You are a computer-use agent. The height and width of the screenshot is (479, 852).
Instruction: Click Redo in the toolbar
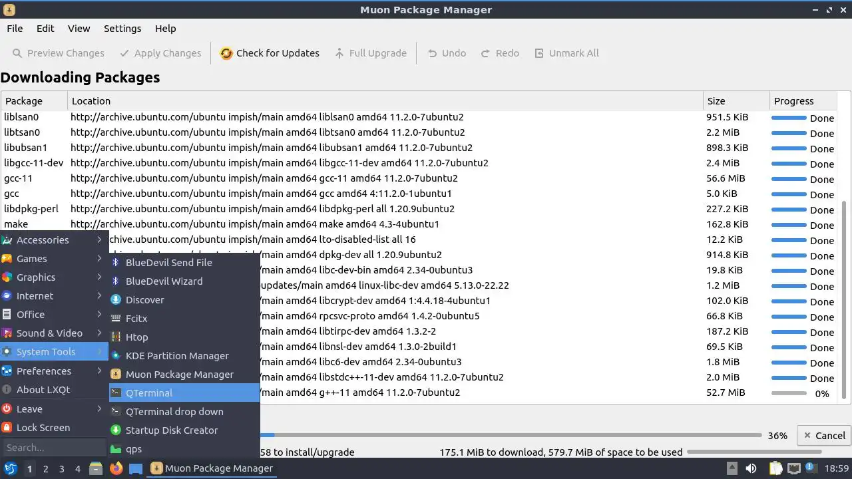click(500, 53)
